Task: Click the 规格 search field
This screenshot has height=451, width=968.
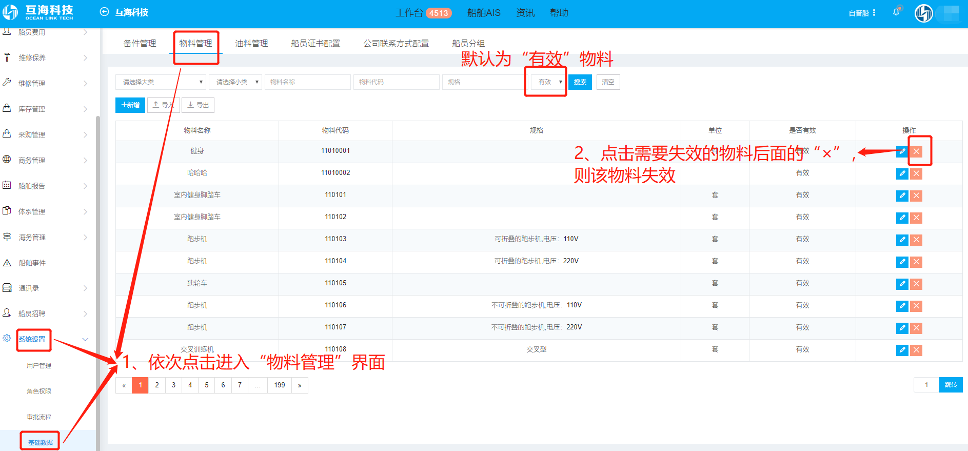Action: tap(485, 82)
